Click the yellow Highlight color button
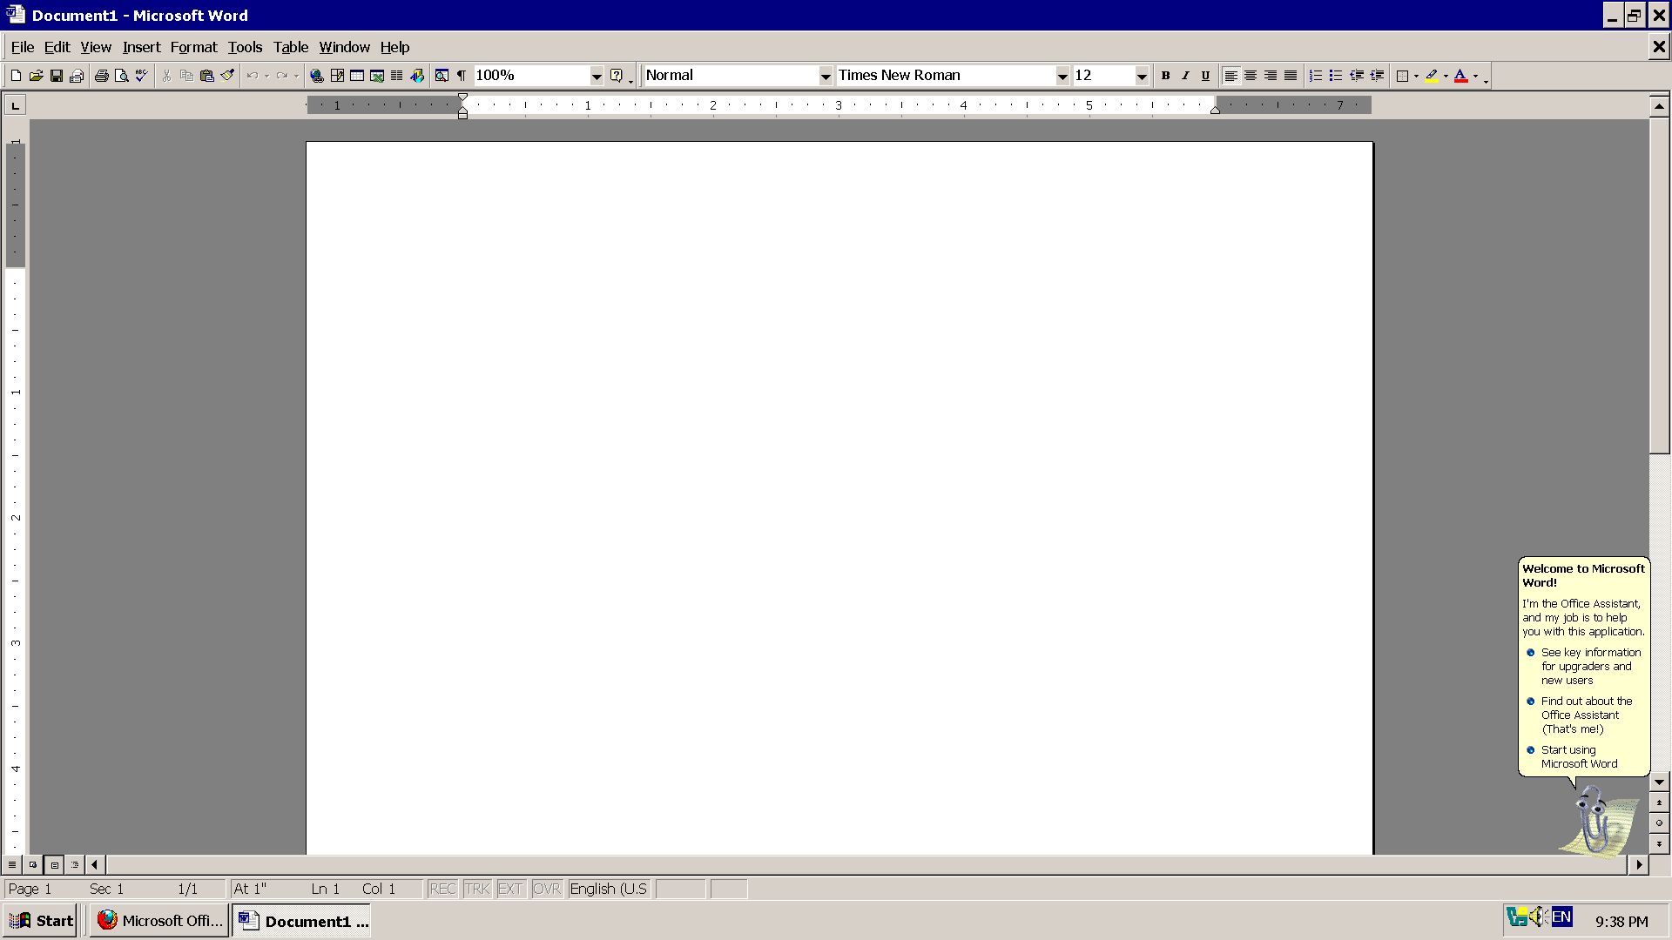Image resolution: width=1672 pixels, height=940 pixels. 1432,76
